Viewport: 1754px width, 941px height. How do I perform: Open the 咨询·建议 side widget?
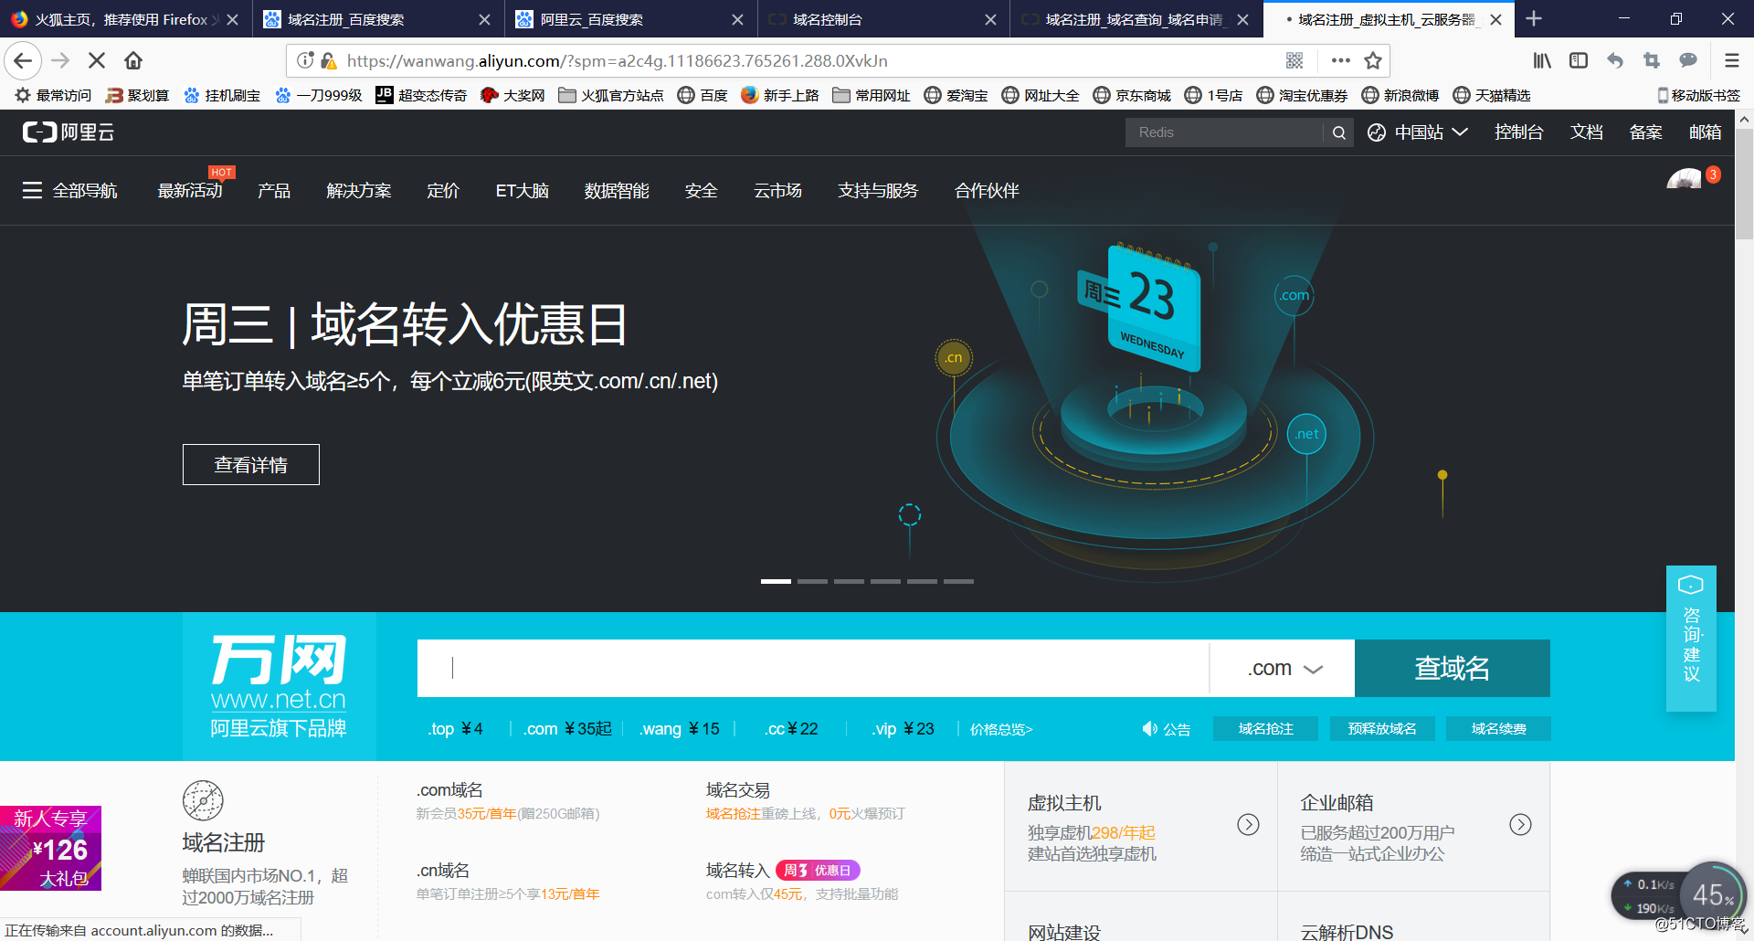tap(1691, 638)
